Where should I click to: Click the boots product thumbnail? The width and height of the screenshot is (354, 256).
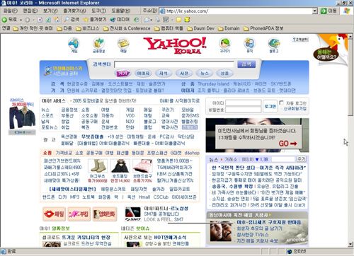coord(97,165)
